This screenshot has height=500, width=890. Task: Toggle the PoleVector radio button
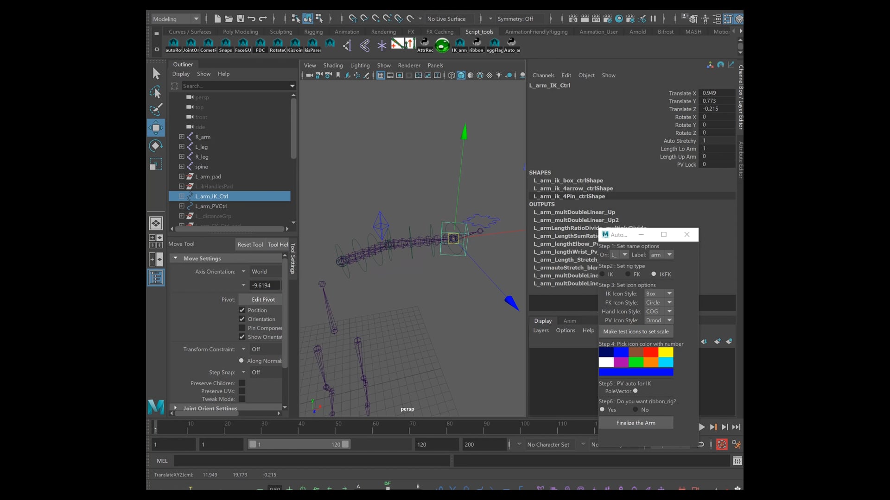pos(636,391)
